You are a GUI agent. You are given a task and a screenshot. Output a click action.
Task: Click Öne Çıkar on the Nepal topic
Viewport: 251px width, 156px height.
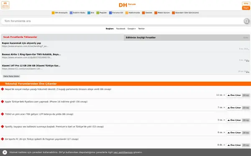pos(234,95)
